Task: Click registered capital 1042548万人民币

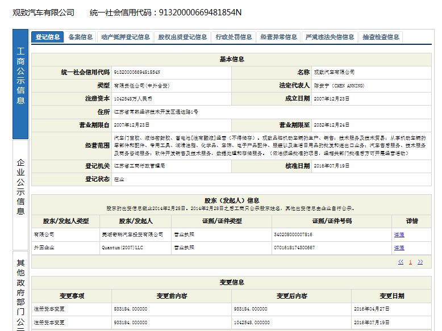Action: (133, 99)
